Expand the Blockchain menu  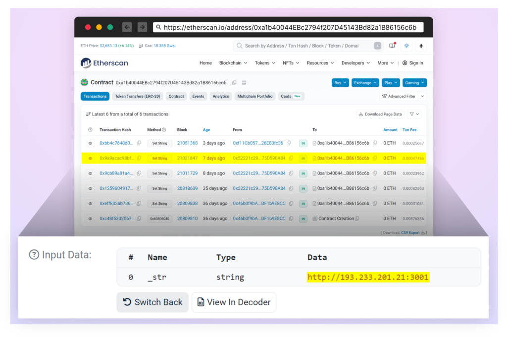tap(233, 63)
